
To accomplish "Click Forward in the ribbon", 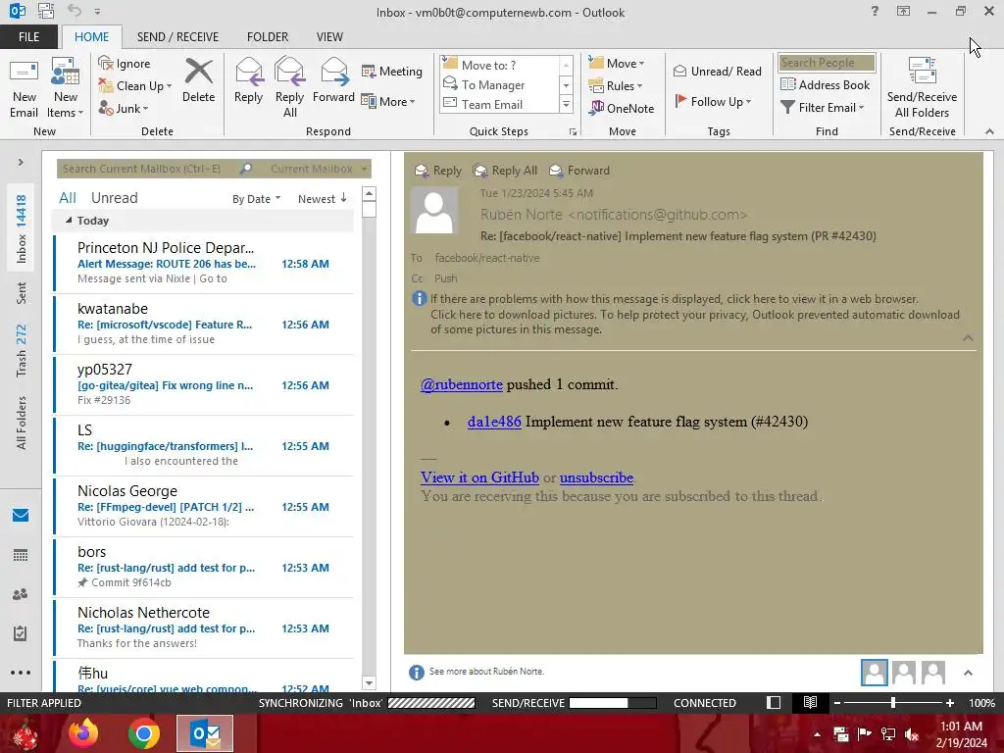I will tap(333, 80).
